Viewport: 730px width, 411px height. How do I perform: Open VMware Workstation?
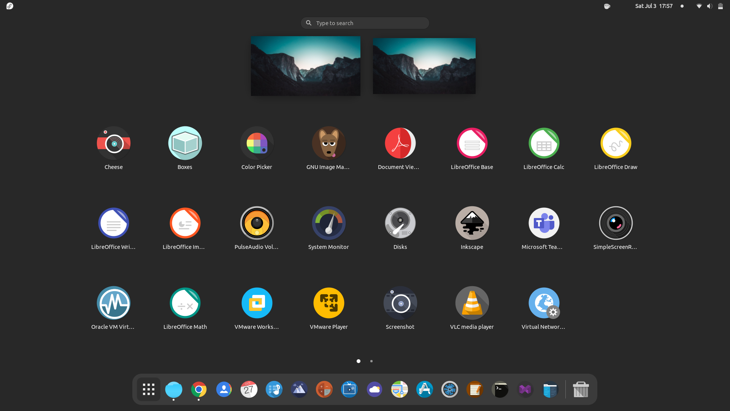point(257,303)
